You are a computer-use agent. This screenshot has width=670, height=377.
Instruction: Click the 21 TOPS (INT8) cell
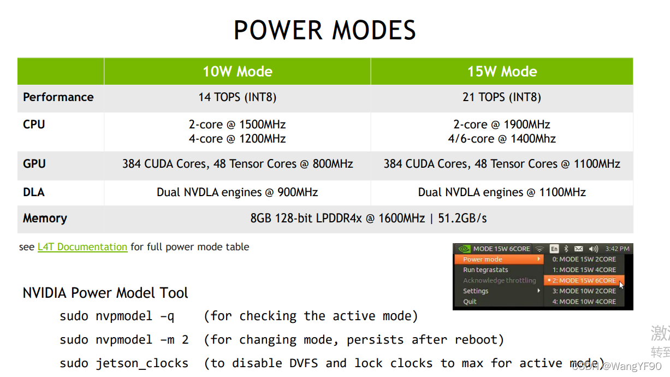click(502, 97)
